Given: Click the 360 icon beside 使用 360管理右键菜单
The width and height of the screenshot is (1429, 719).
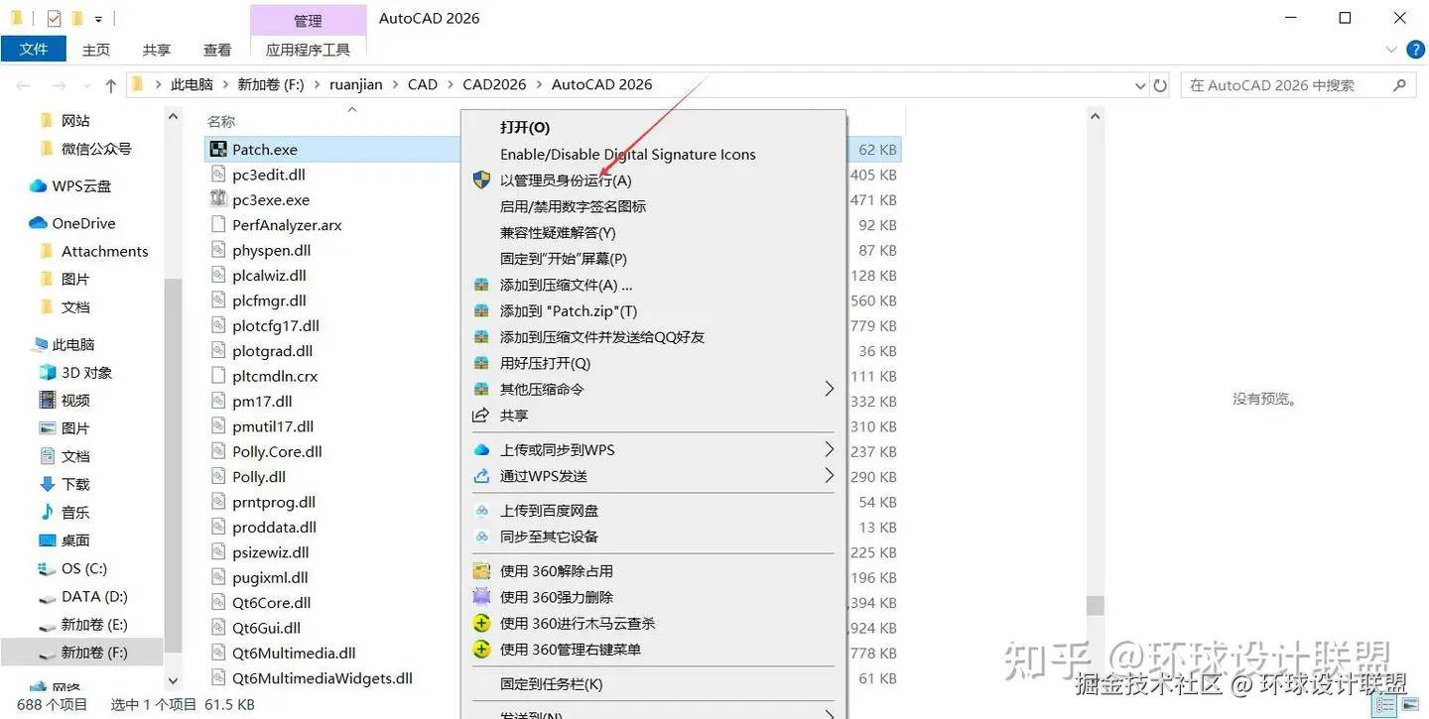Looking at the screenshot, I should 481,650.
